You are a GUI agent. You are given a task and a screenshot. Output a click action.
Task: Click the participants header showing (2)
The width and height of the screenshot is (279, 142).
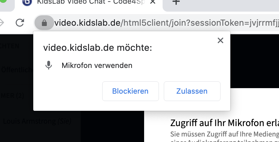coord(12,95)
